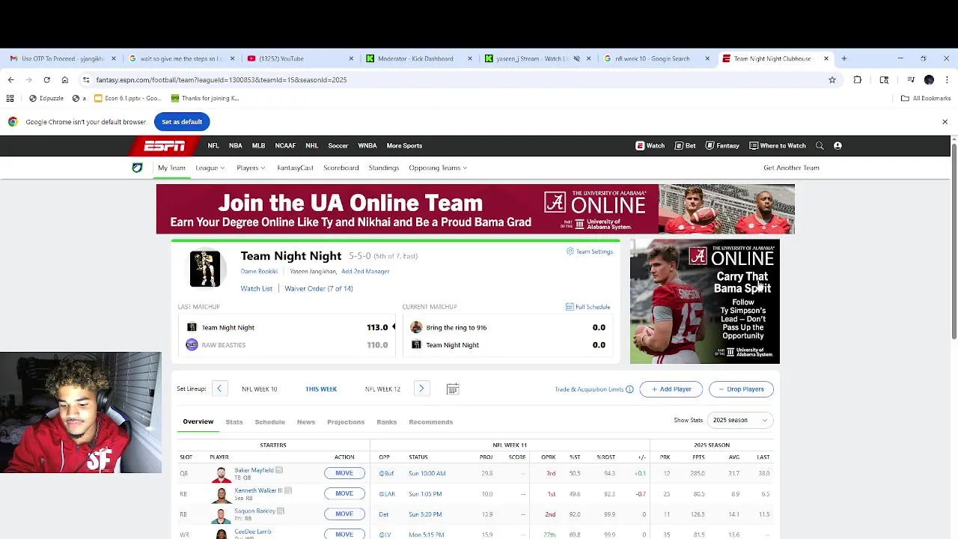Go back in Chrome
Screen dimensions: 958x539
[x=10, y=79]
